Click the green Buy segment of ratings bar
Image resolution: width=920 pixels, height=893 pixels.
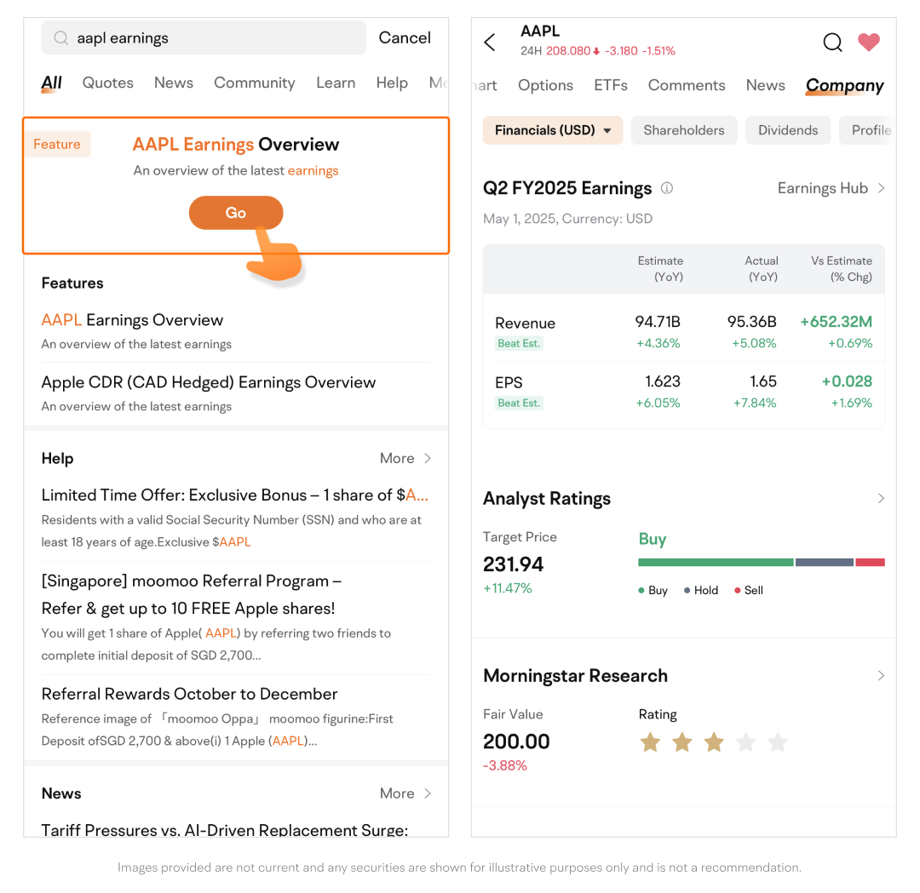tap(715, 562)
